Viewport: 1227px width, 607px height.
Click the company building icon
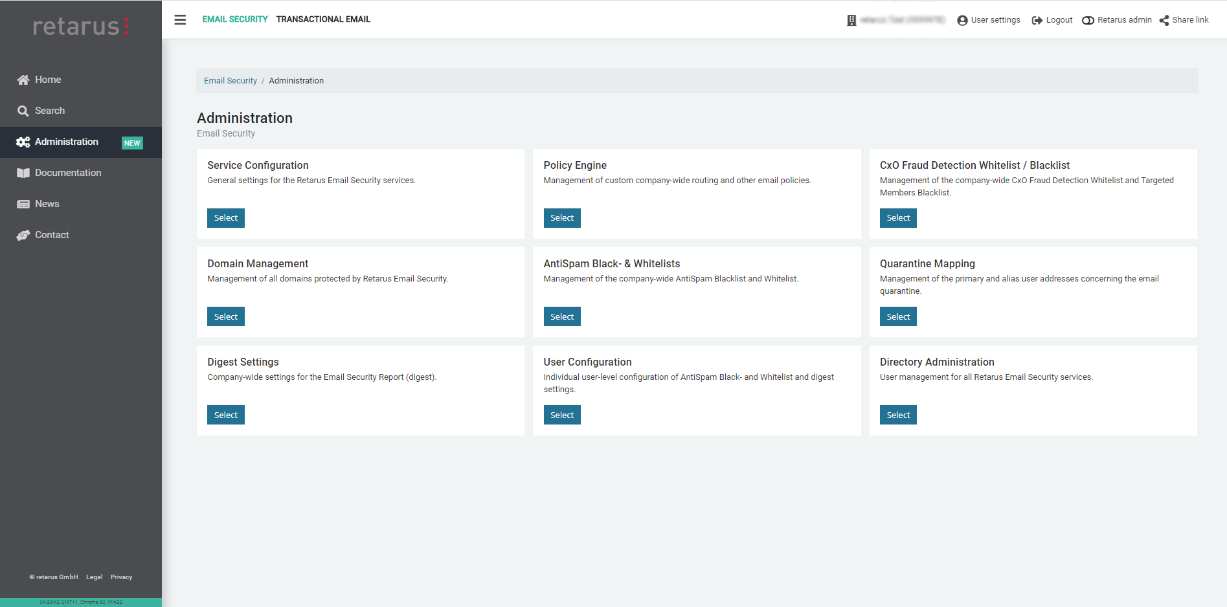tap(851, 20)
